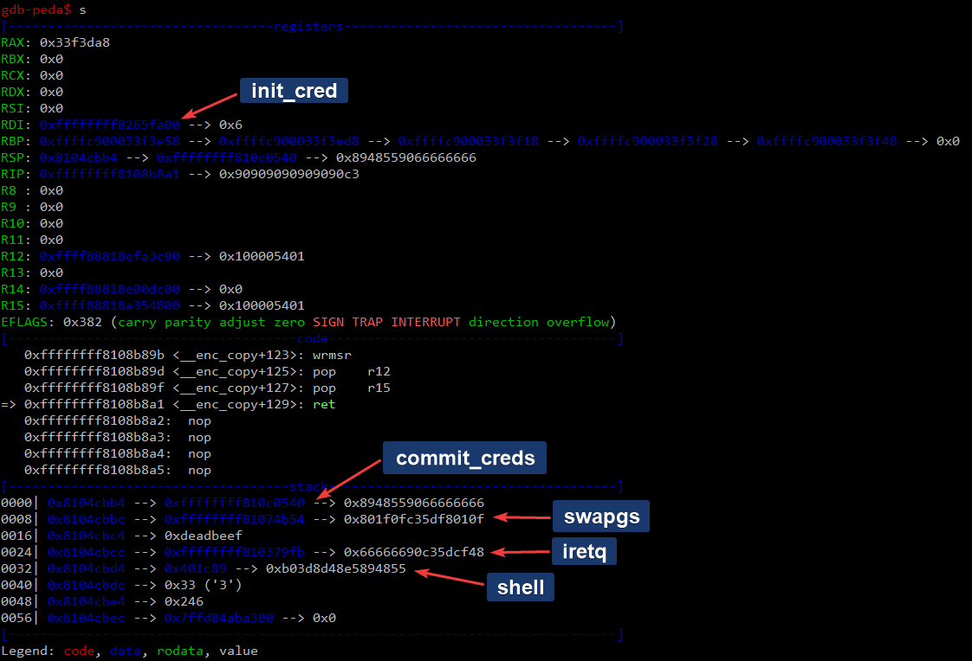This screenshot has height=661, width=972.
Task: Click the EFLAGS INTERRUPT flag text
Action: (425, 322)
